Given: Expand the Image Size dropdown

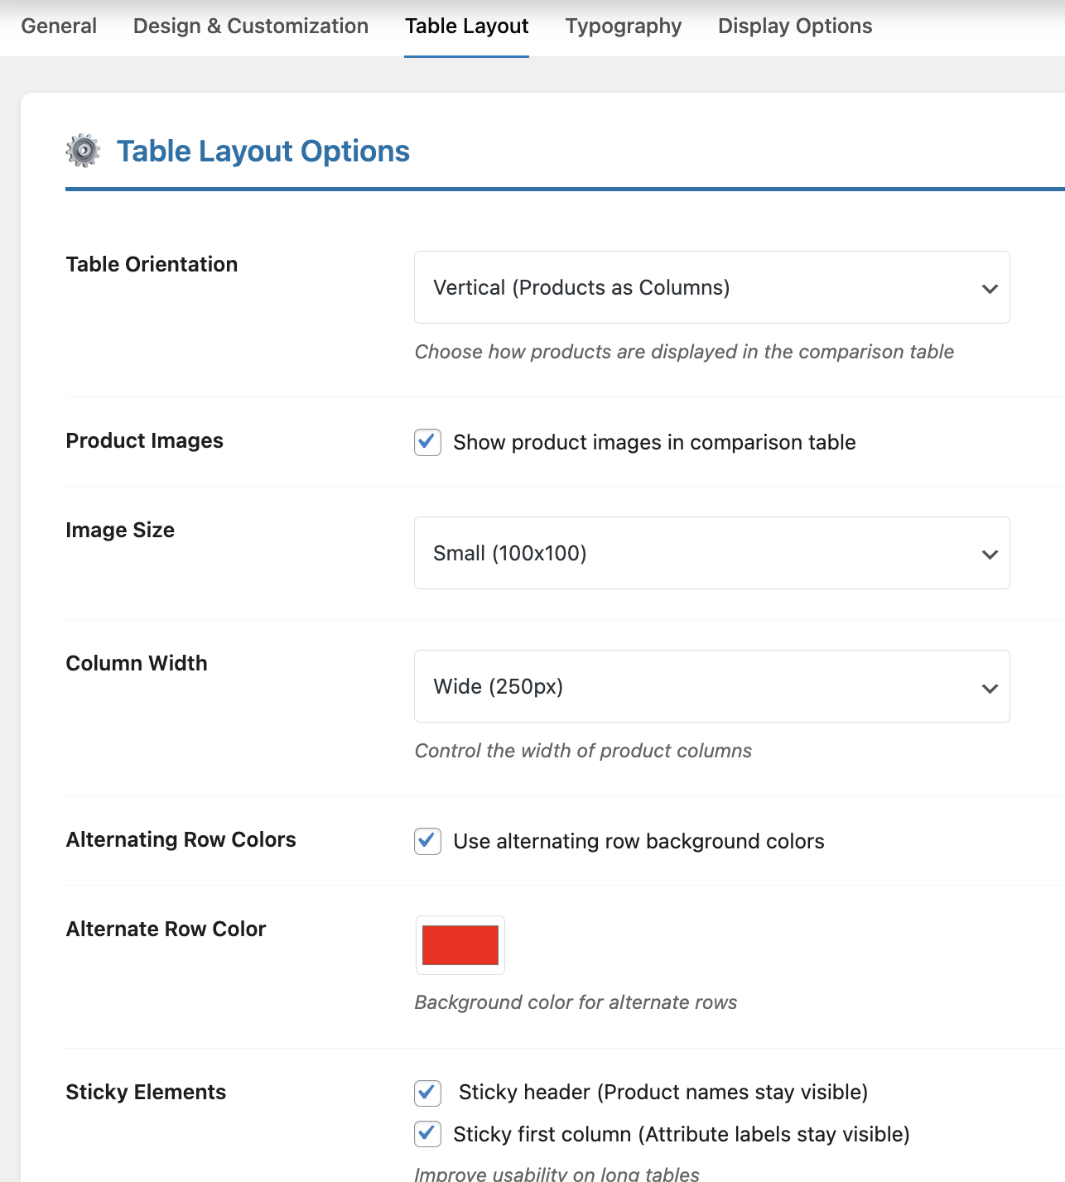Looking at the screenshot, I should [711, 553].
